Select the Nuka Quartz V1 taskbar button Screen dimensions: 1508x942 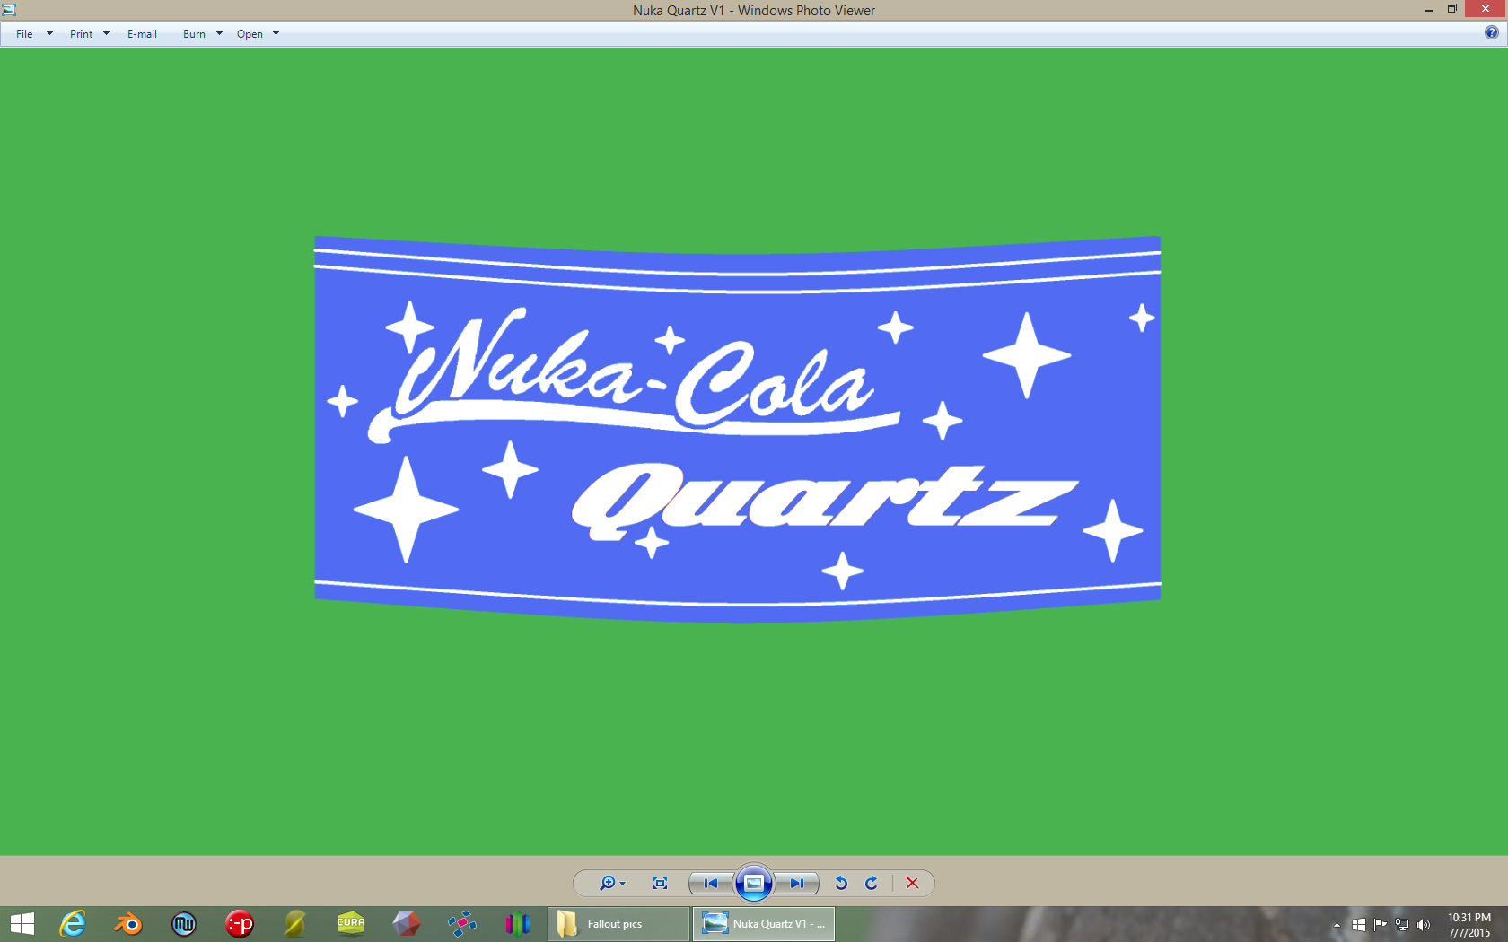(x=764, y=924)
